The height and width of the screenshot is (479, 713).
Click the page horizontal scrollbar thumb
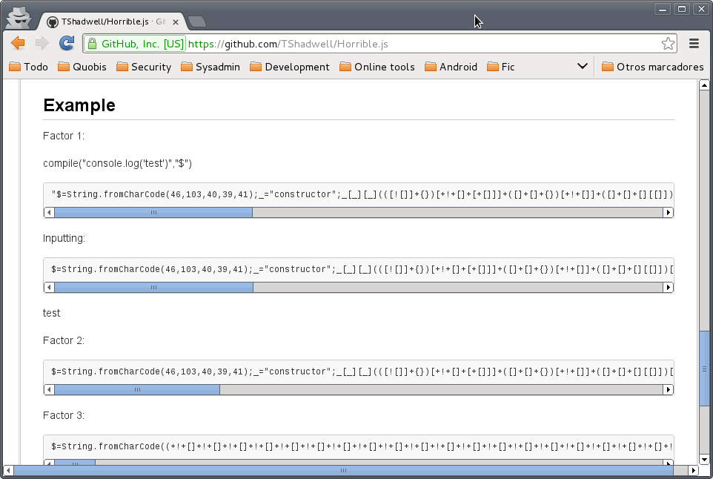[343, 470]
